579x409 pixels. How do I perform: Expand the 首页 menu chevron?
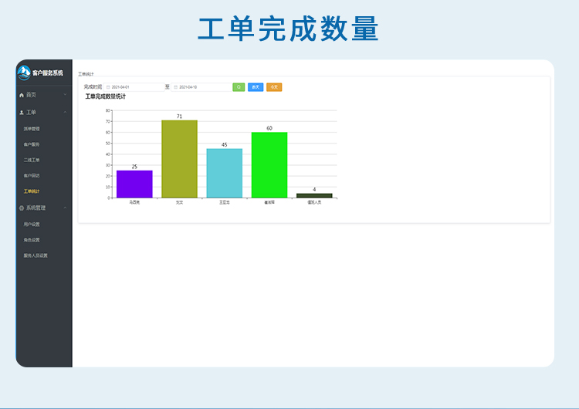(65, 95)
